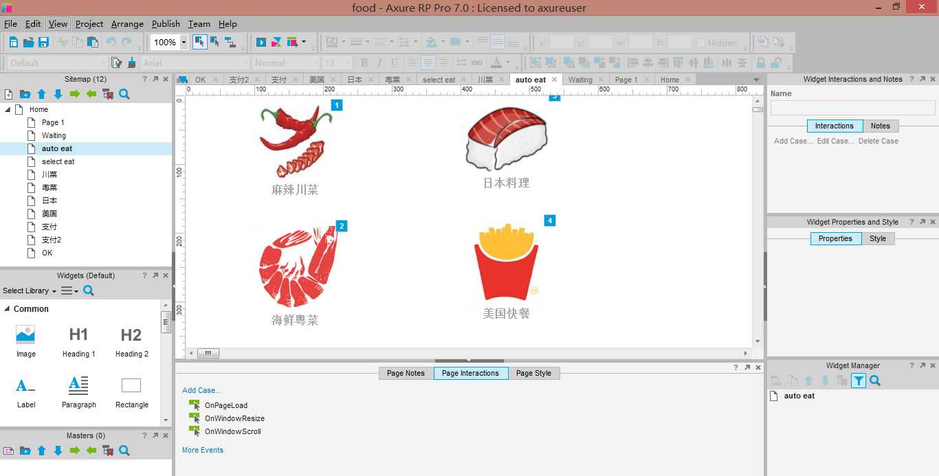
Task: Toggle the Hidden checkbox
Action: [700, 43]
